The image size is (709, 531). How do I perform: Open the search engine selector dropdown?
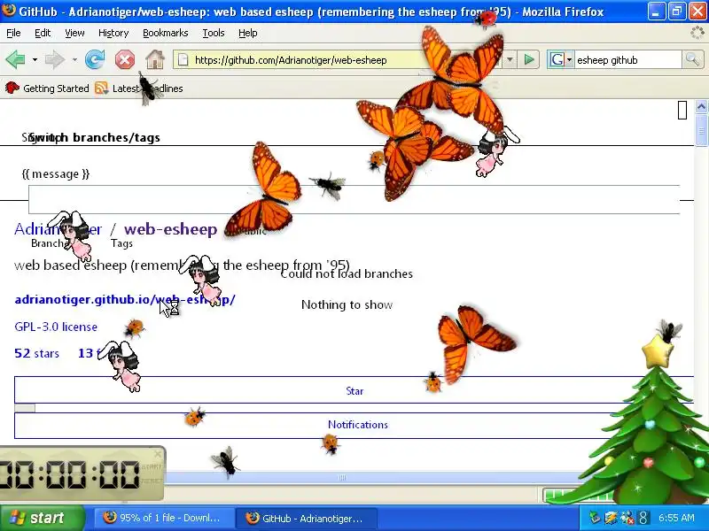(x=569, y=59)
